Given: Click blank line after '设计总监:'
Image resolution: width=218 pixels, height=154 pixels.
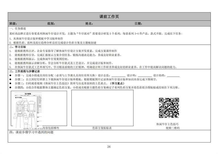Looking at the screenshot, I should pos(119,76).
